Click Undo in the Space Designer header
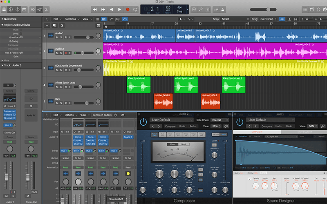 click(x=278, y=126)
